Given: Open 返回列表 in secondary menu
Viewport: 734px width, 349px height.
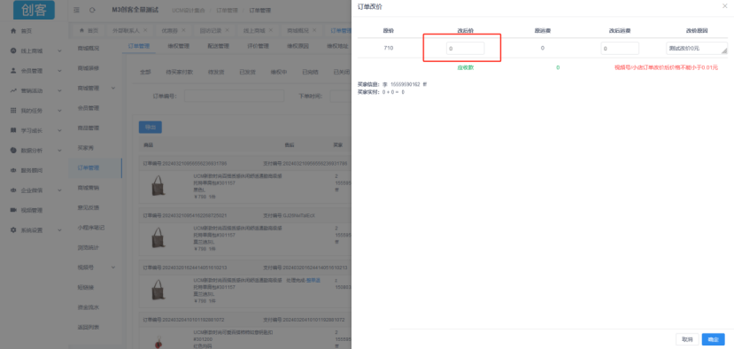Looking at the screenshot, I should [88, 327].
